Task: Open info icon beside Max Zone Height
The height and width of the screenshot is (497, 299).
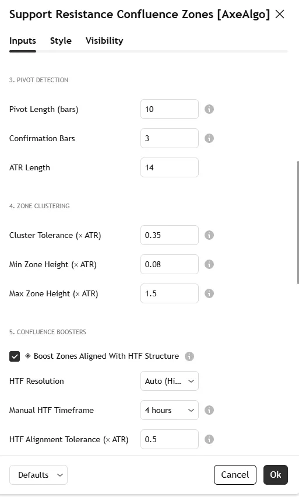Action: 209,293
